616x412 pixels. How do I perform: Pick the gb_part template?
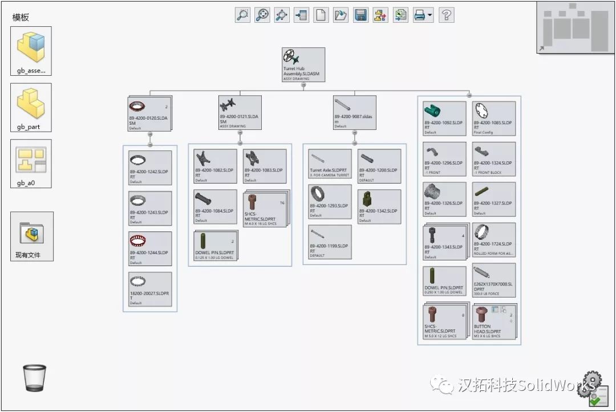point(31,107)
